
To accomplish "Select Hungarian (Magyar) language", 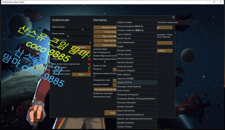I will tap(137, 70).
